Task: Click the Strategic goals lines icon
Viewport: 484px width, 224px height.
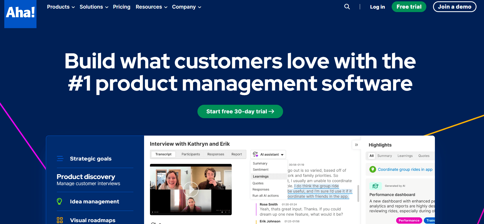Action: (60, 159)
